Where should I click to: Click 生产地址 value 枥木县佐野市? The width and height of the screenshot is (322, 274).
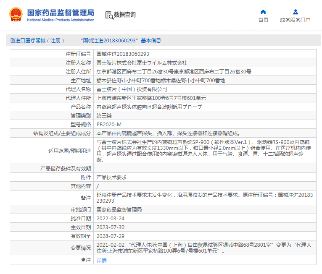click(x=161, y=80)
